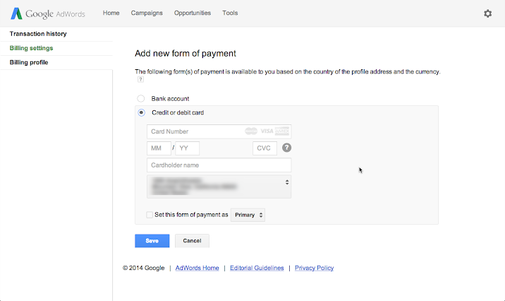Open the Campaigns menu tab

(147, 13)
